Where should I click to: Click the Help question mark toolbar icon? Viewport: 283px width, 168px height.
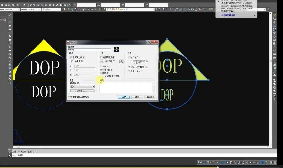(x=69, y=5)
